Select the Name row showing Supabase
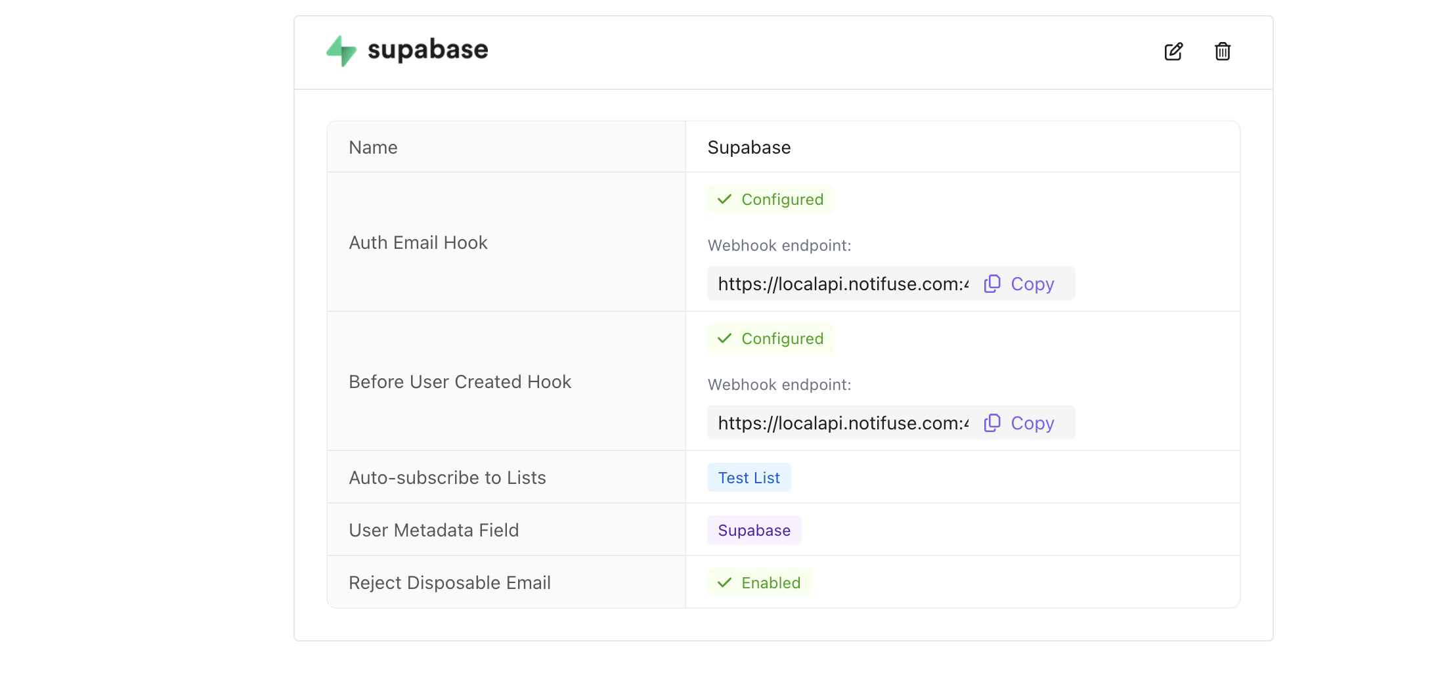Screen dimensions: 1438x675 [749, 147]
